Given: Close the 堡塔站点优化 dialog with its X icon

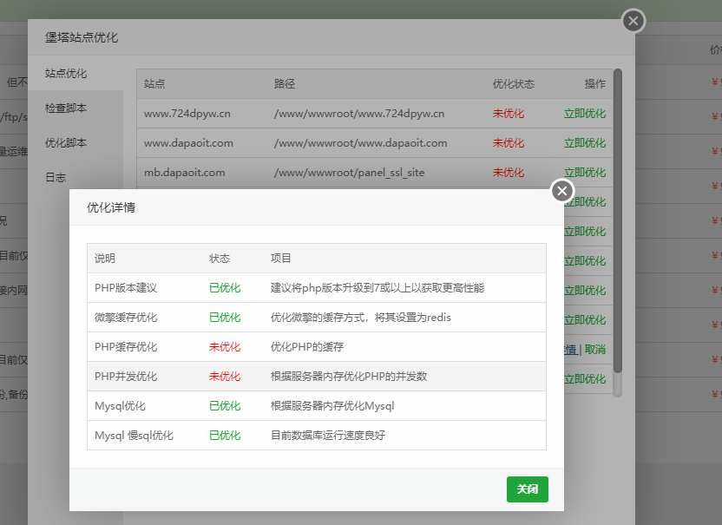Looking at the screenshot, I should click(633, 21).
